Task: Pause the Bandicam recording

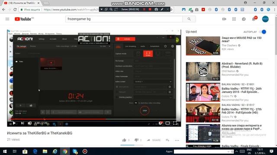Action: (144, 9)
